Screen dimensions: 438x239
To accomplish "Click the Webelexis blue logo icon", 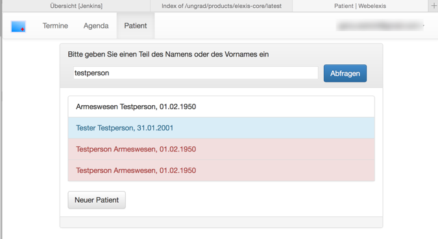I will point(18,26).
